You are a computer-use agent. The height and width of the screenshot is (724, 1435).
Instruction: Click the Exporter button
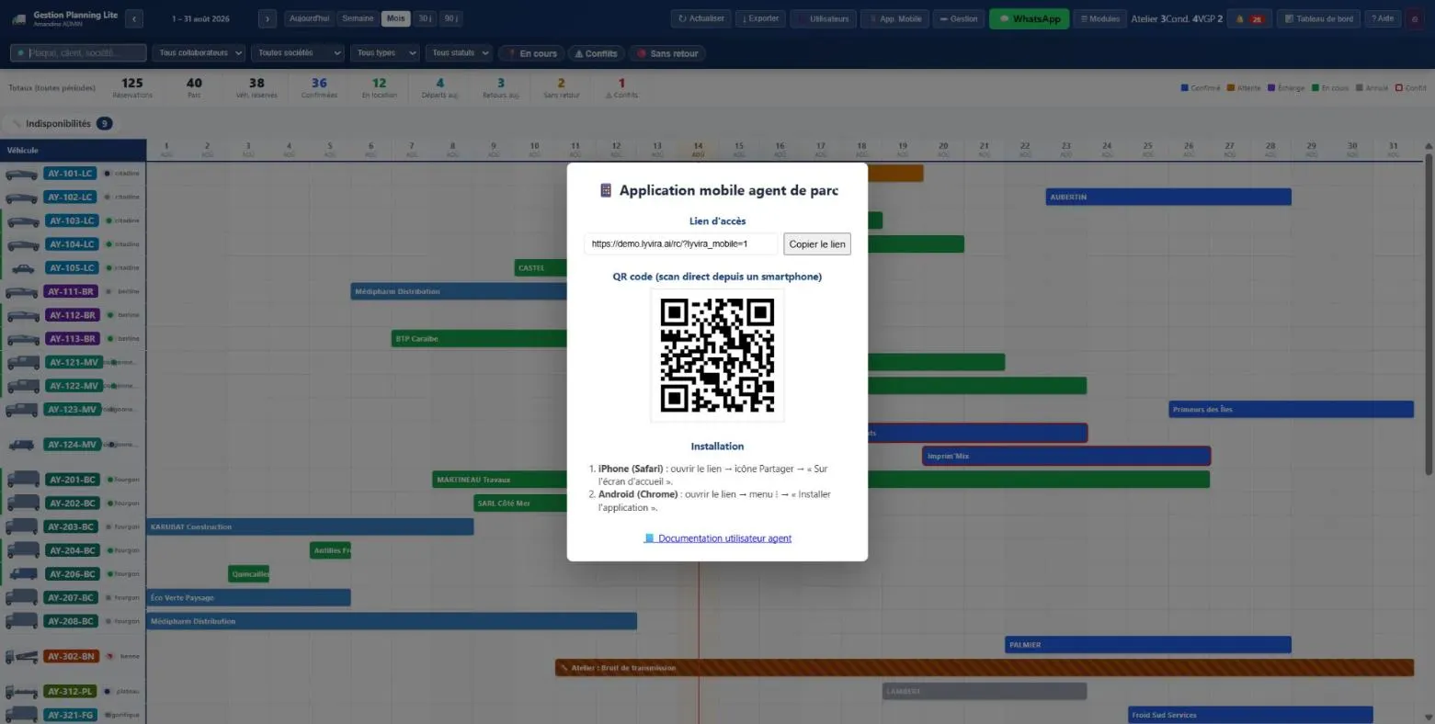click(759, 18)
